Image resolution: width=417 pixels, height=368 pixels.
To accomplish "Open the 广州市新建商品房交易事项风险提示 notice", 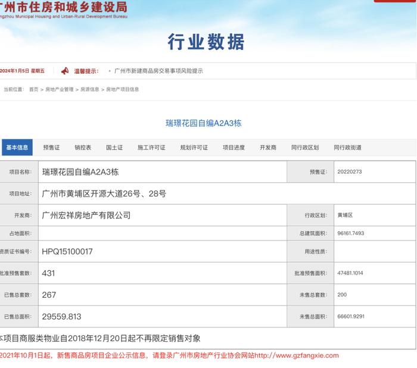I will (x=158, y=71).
